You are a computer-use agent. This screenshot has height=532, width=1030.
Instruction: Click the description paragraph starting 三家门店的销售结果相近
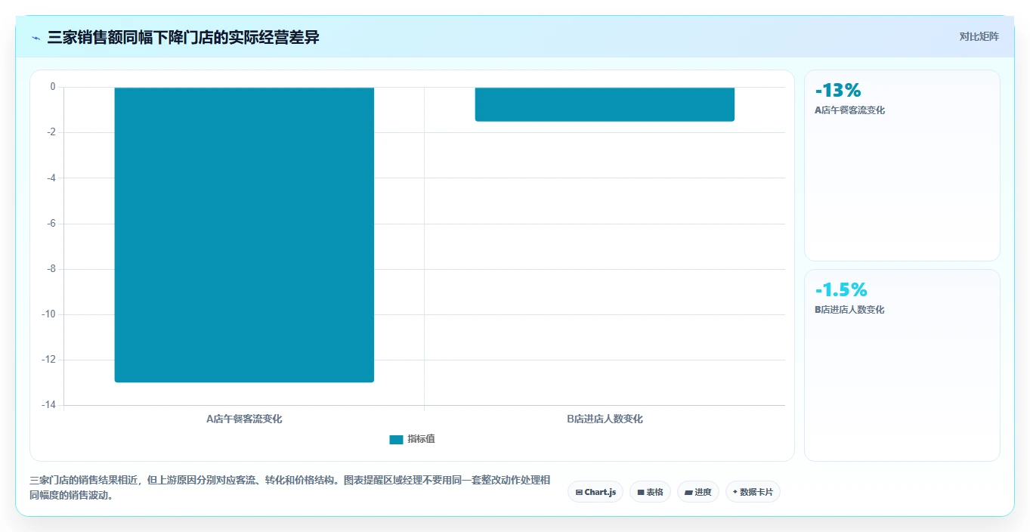click(289, 488)
